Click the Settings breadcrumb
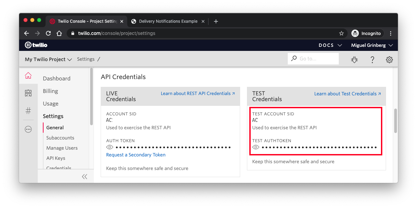 click(x=86, y=59)
